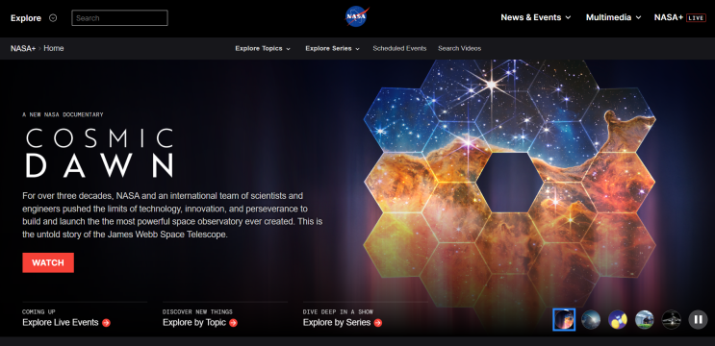Open NASA+ from the top navigation
715x346 pixels.
click(669, 17)
